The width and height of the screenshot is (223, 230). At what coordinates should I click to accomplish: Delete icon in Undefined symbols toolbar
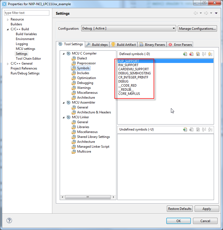coord(191,129)
